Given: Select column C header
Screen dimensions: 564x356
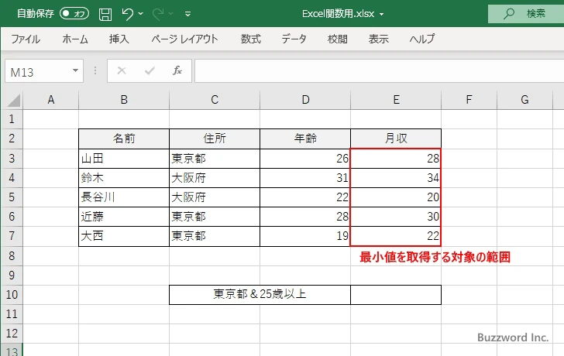Looking at the screenshot, I should [x=215, y=100].
